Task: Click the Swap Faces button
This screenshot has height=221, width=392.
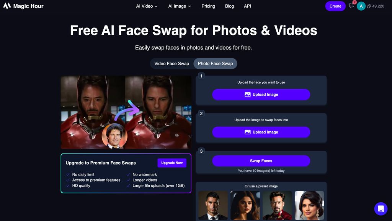Action: [x=261, y=161]
